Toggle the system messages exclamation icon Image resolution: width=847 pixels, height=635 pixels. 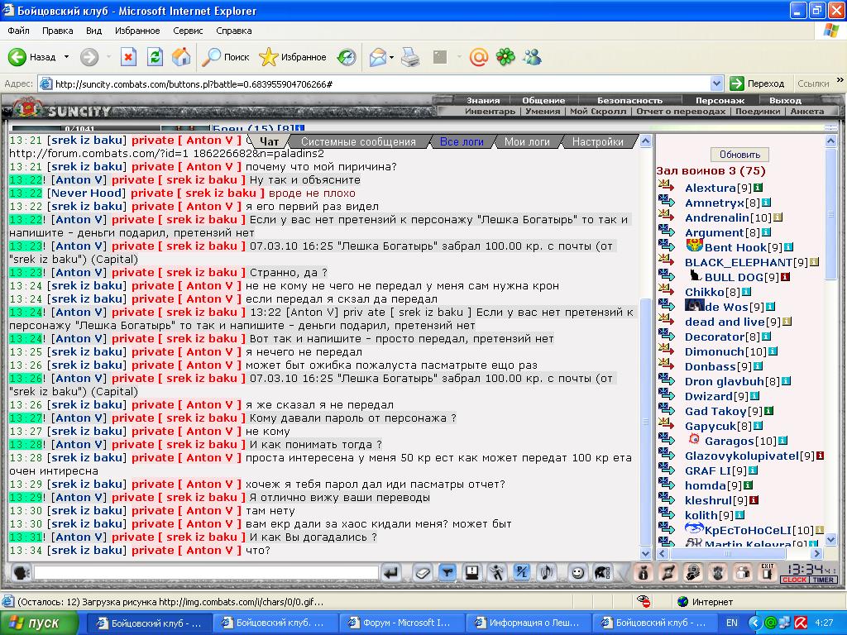[472, 573]
